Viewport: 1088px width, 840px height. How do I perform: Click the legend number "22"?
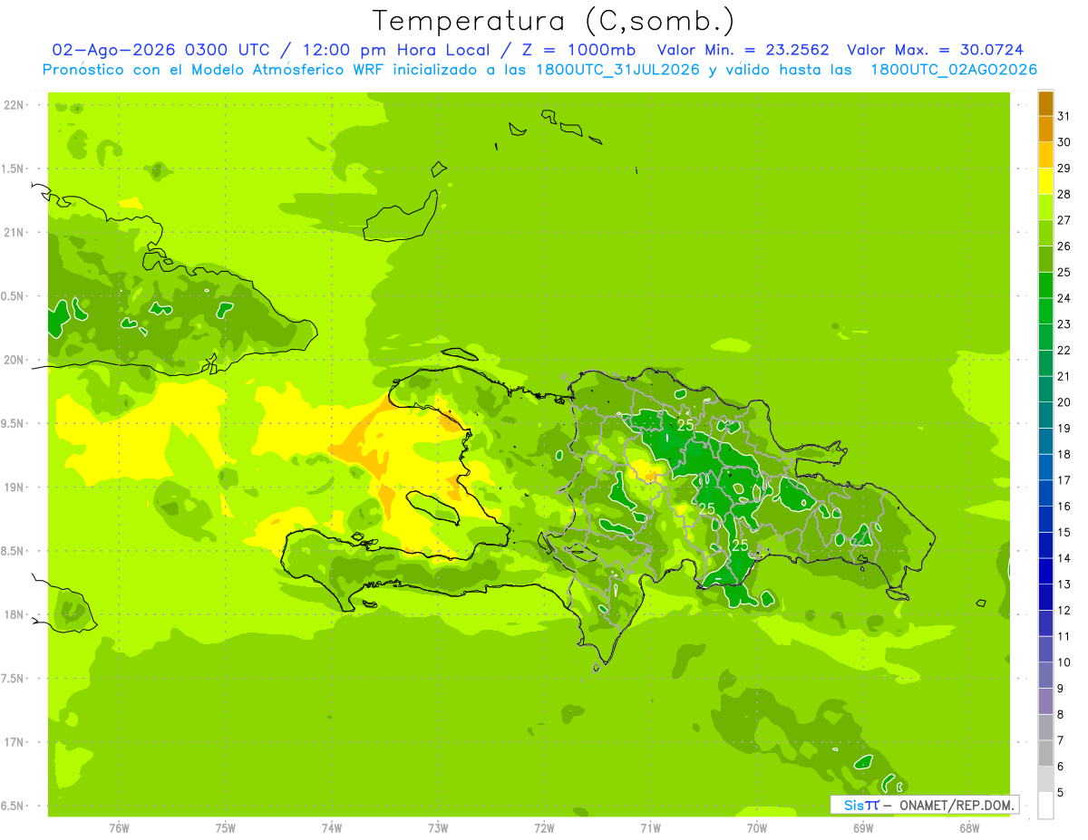click(1064, 350)
